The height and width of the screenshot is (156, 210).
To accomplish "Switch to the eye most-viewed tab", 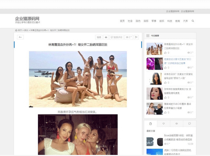I will pos(176,124).
